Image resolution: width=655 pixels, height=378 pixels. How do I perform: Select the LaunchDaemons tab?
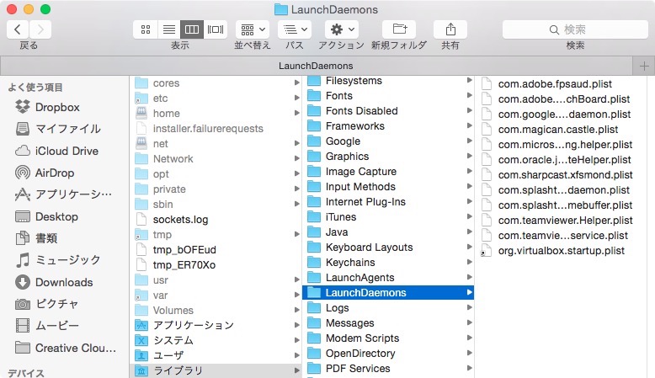(316, 66)
